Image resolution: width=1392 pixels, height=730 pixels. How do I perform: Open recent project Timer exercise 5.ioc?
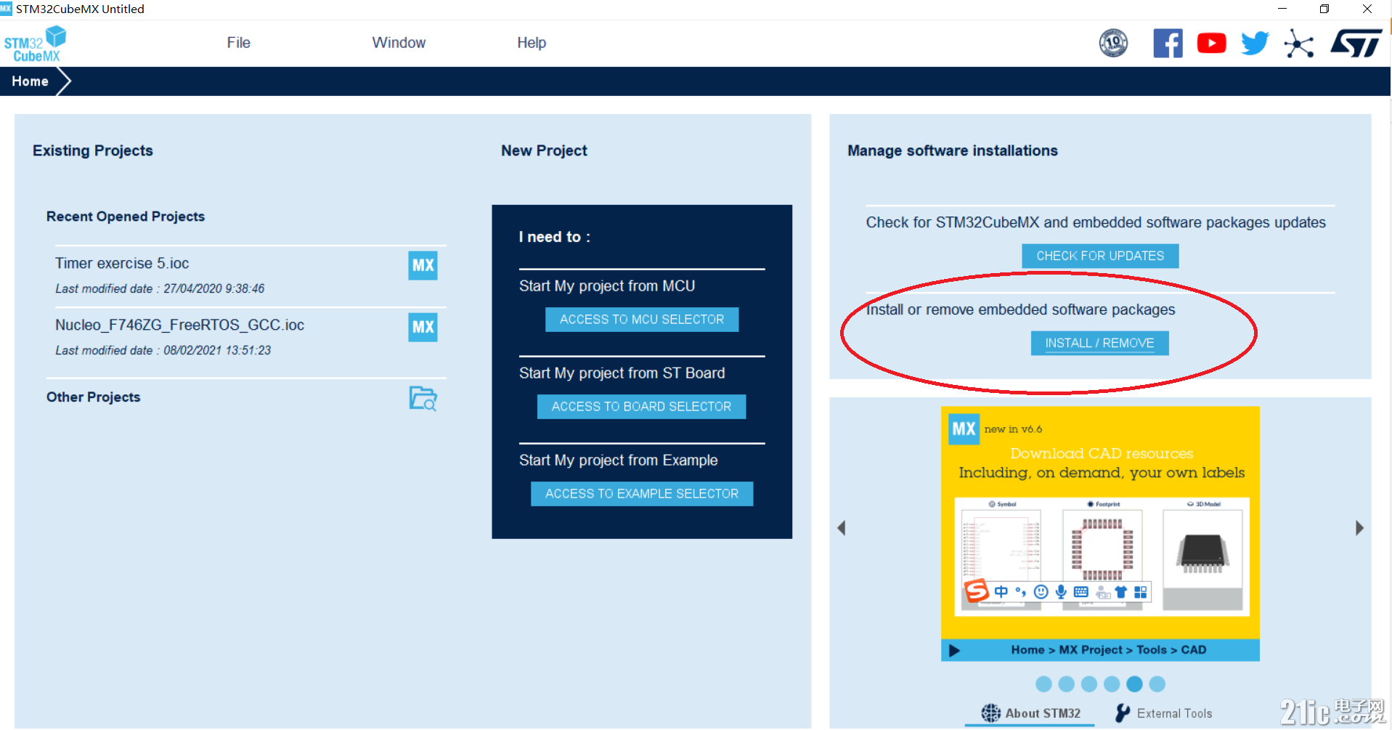pyautogui.click(x=246, y=275)
